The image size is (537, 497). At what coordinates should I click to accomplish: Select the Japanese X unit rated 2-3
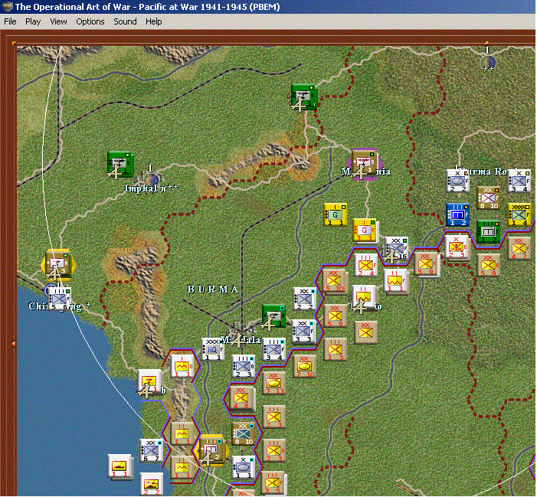(x=456, y=247)
